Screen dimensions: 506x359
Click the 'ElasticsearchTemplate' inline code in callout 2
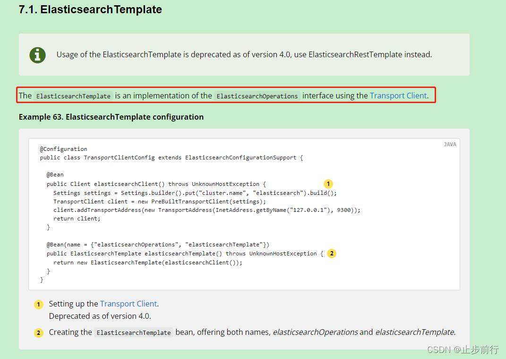[134, 333]
